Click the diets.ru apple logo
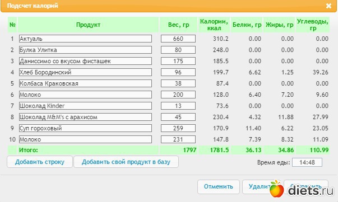This screenshot has width=338, height=202. [276, 189]
